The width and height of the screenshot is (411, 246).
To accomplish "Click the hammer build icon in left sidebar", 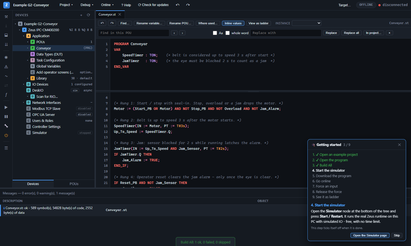I will 6,17.
